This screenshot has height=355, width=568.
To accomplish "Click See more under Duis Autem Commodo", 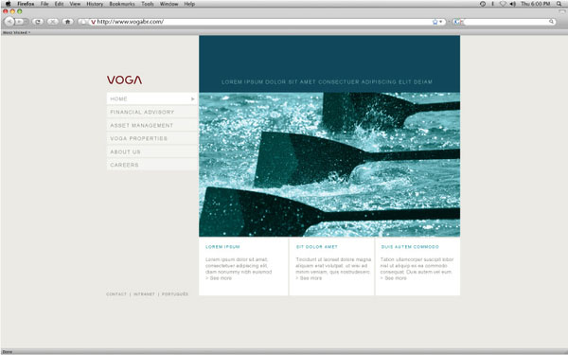I will 394,278.
